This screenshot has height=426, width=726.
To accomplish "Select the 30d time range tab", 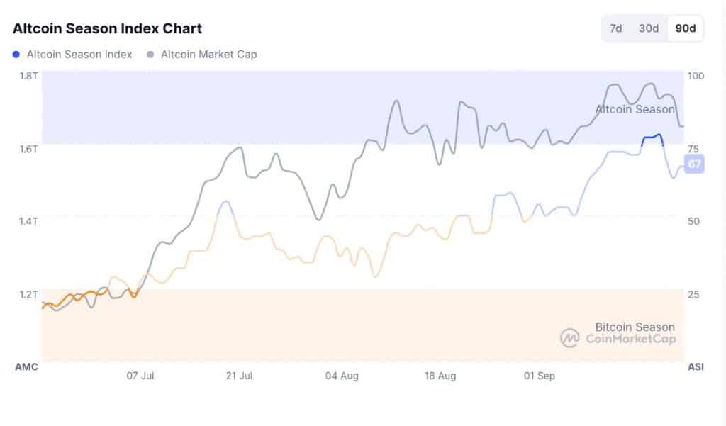I will click(x=648, y=28).
